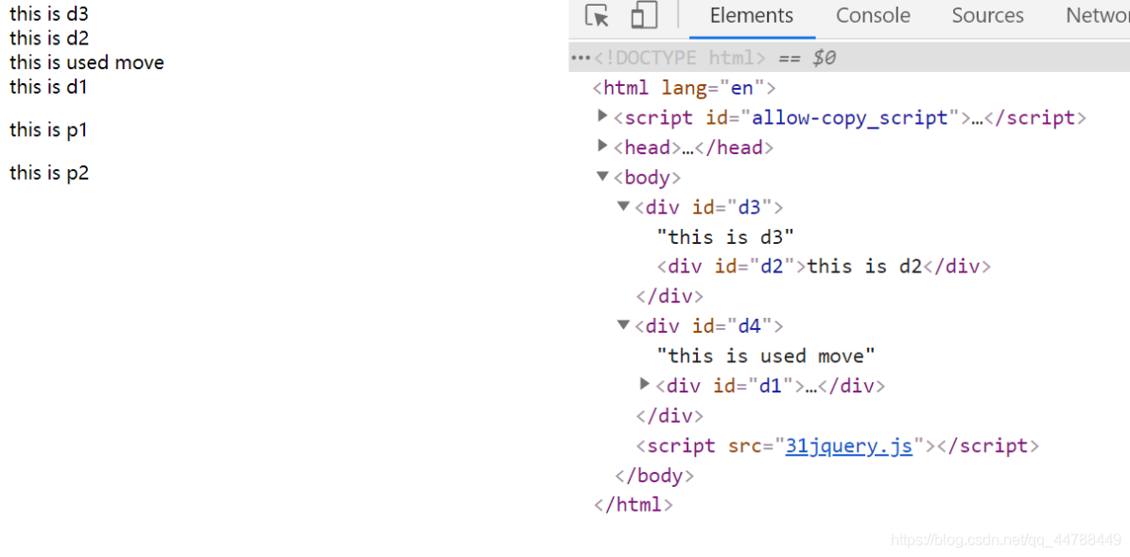Select the closing </body> tag row
Screen dimensions: 1130x557
(x=654, y=476)
